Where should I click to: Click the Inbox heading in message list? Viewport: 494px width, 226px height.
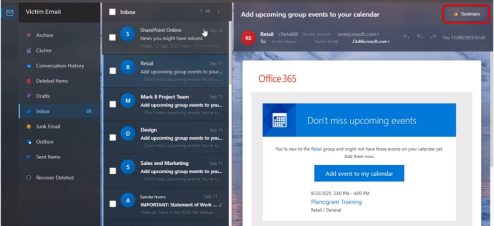(128, 12)
